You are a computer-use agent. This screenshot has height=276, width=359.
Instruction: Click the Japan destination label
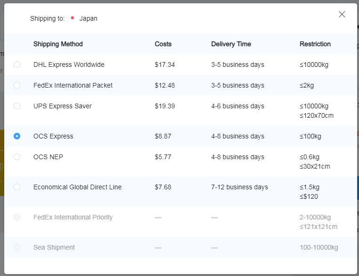tap(88, 18)
